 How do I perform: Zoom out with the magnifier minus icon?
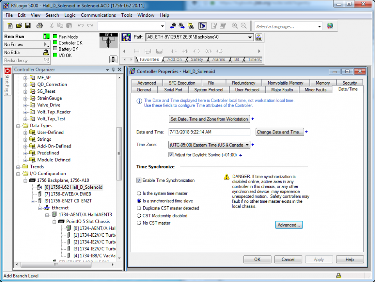(x=243, y=26)
